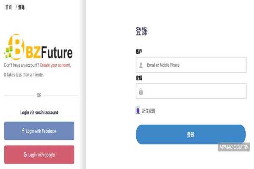Click the user icon in account field
Screen dimensions: 254x169
coord(141,65)
